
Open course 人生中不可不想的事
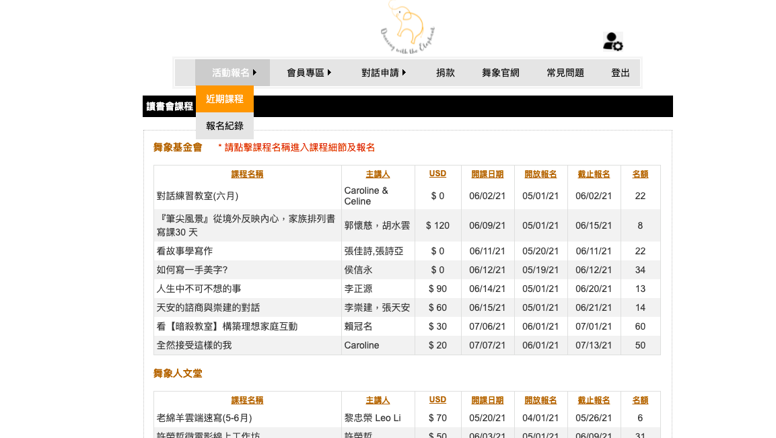coord(199,289)
